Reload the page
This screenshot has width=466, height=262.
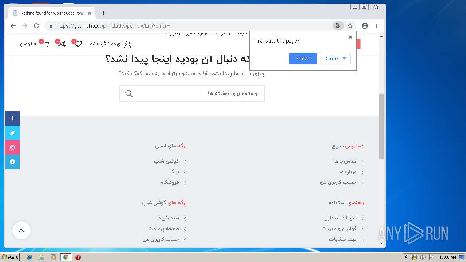36,26
